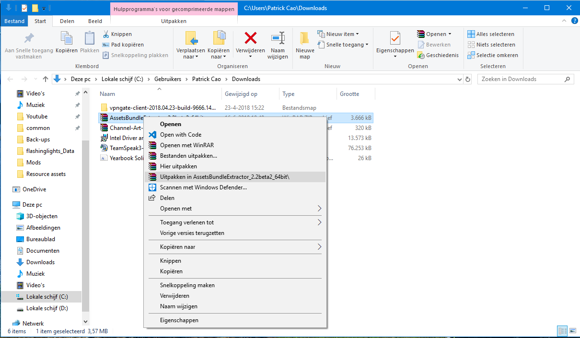
Task: Click the Zoeken in Downloads search field
Action: click(525, 79)
